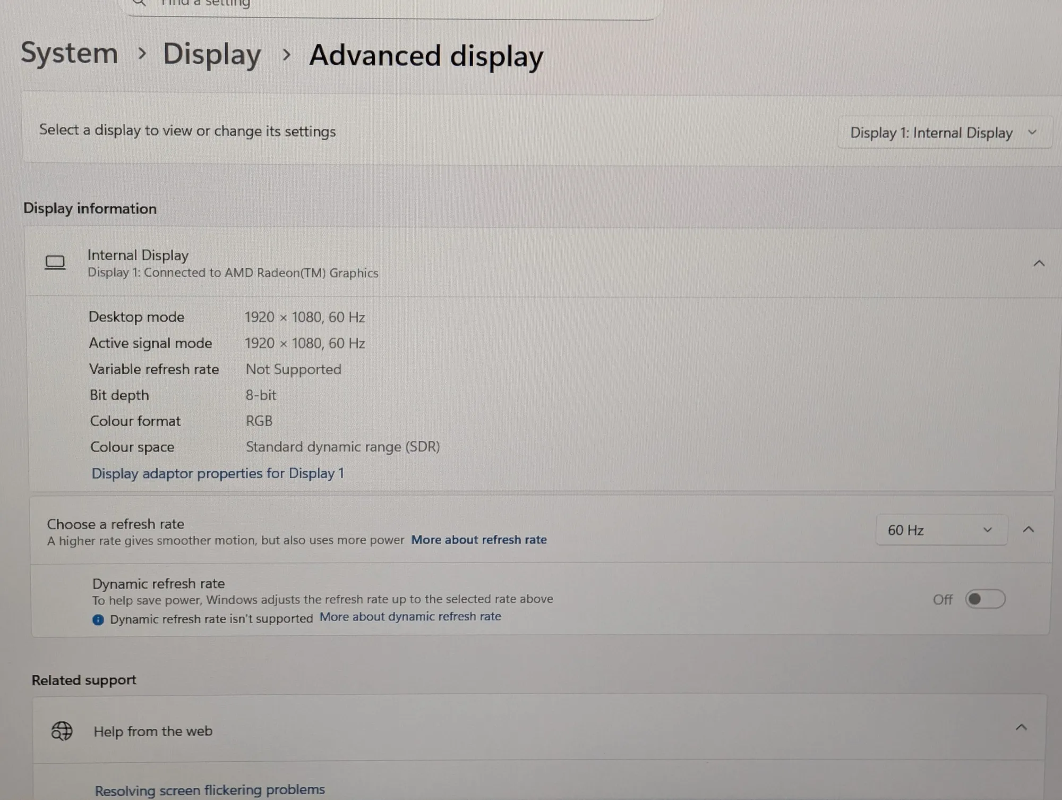The height and width of the screenshot is (800, 1062).
Task: Click the 8-bit bit depth value
Action: (261, 395)
